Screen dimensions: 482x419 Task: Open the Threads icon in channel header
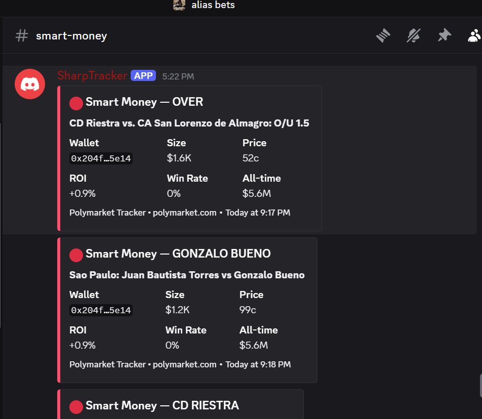[383, 35]
